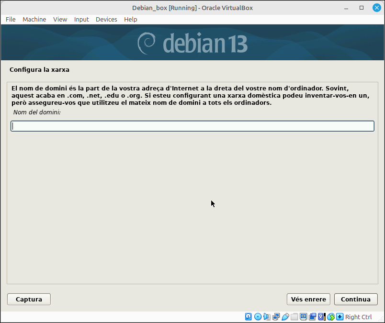
Task: Click the keyboard capture arrow icon
Action: tap(340, 317)
